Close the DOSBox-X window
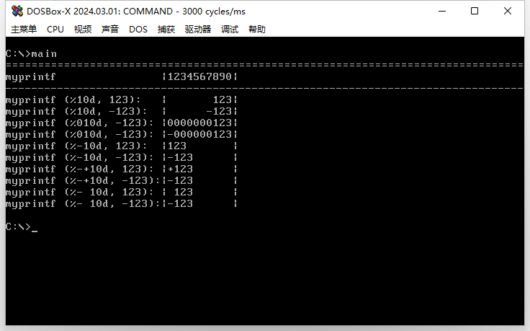Viewport: 530px width, 331px height. pos(508,11)
